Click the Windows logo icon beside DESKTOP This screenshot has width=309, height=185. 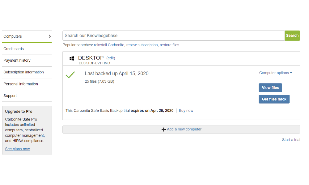tap(72, 58)
